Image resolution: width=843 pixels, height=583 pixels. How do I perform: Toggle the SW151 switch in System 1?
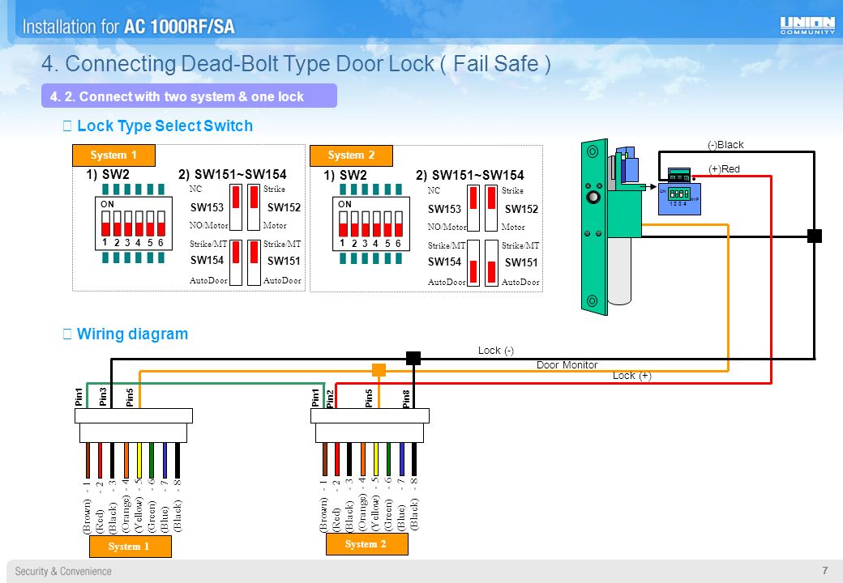254,262
